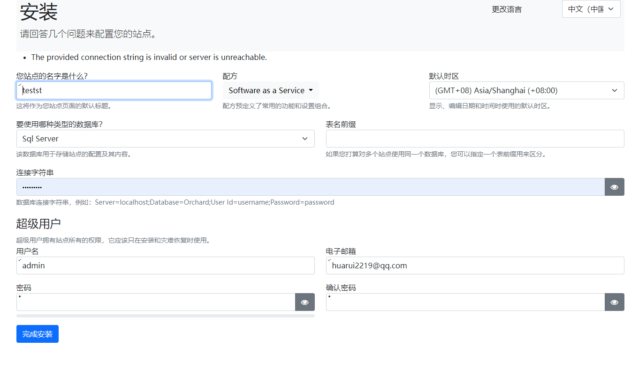This screenshot has width=631, height=369.
Task: Open the database type dropdown showing Sql Server
Action: (165, 139)
